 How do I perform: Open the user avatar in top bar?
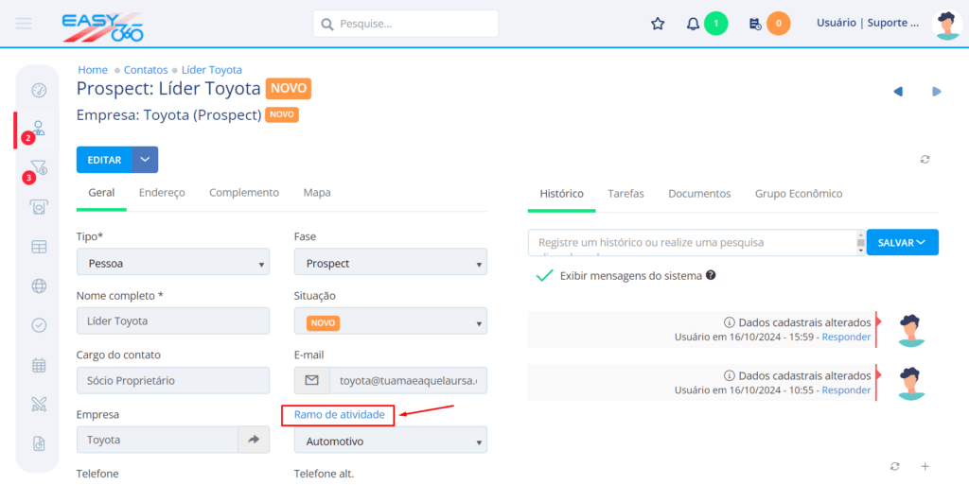pos(946,25)
